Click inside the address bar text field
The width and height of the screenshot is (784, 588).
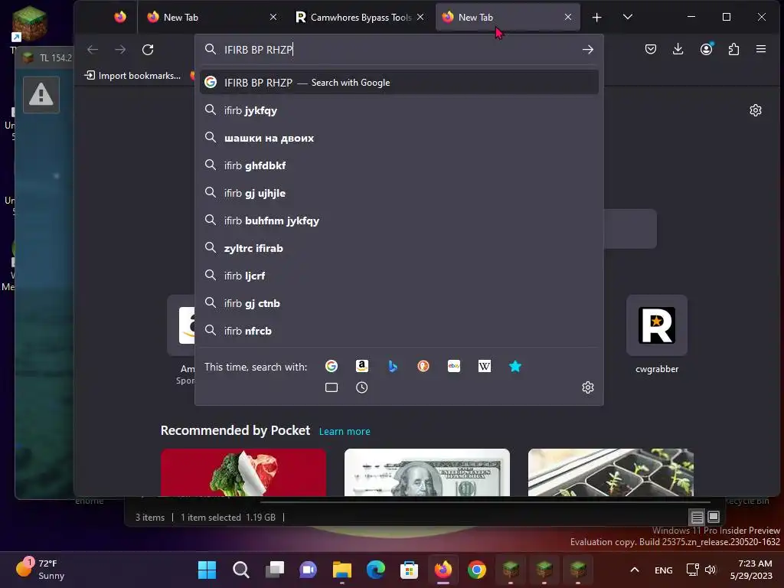399,50
